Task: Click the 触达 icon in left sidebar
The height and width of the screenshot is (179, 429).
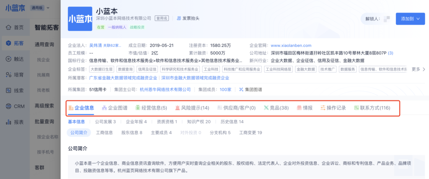Action: (8, 59)
